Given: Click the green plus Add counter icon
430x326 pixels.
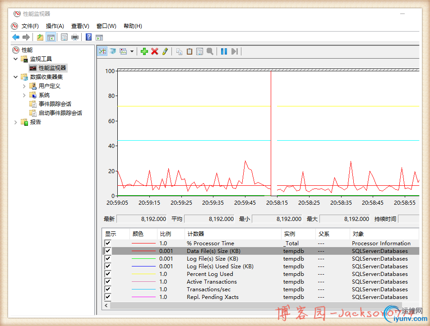Looking at the screenshot, I should 144,51.
